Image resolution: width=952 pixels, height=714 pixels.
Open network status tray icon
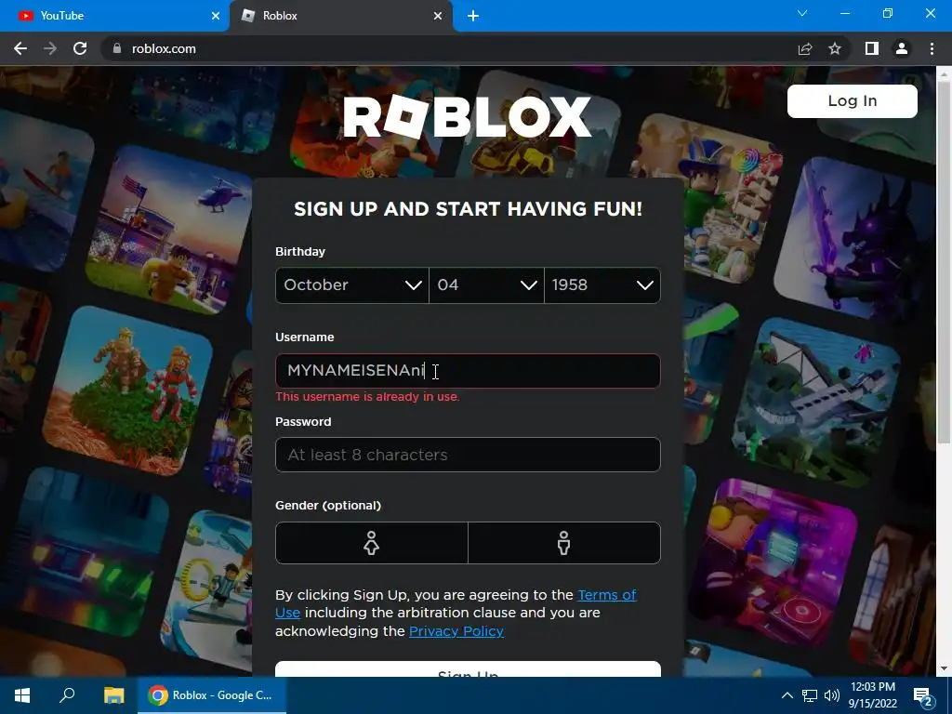810,695
